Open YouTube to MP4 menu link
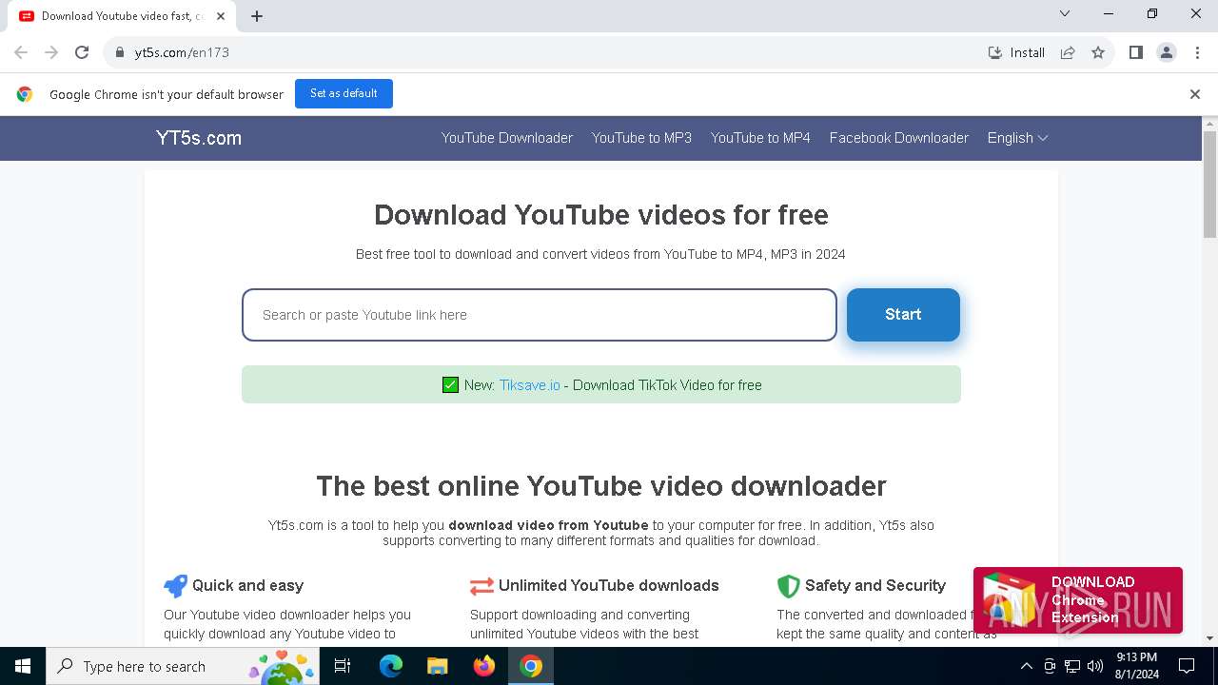The height and width of the screenshot is (685, 1218). [x=760, y=138]
